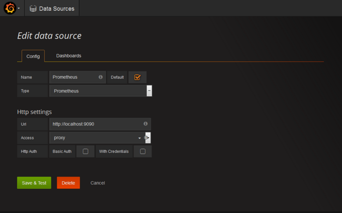Image resolution: width=342 pixels, height=213 pixels.
Task: Click the red Delete button
Action: pyautogui.click(x=68, y=183)
